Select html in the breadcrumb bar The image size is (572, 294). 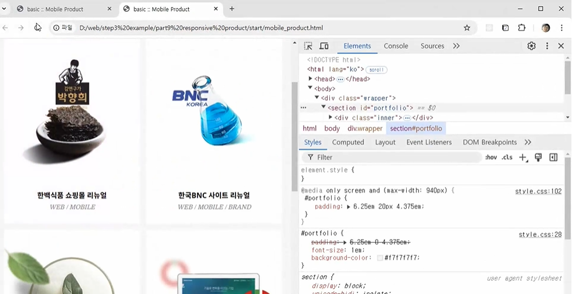[309, 129]
